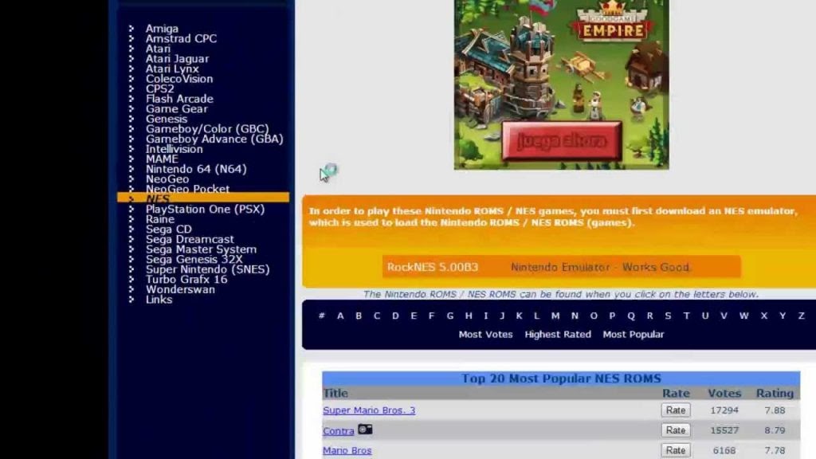816x459 pixels.
Task: Open the Amstrad CPC section
Action: coord(181,38)
